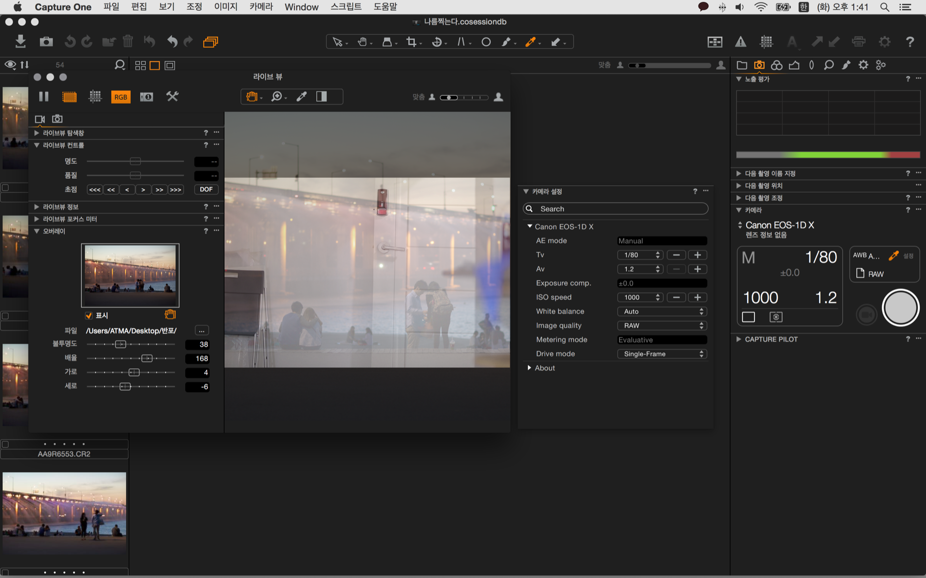Screen dimensions: 926x578
Task: Toggle the viewer eye icon
Action: pos(10,65)
